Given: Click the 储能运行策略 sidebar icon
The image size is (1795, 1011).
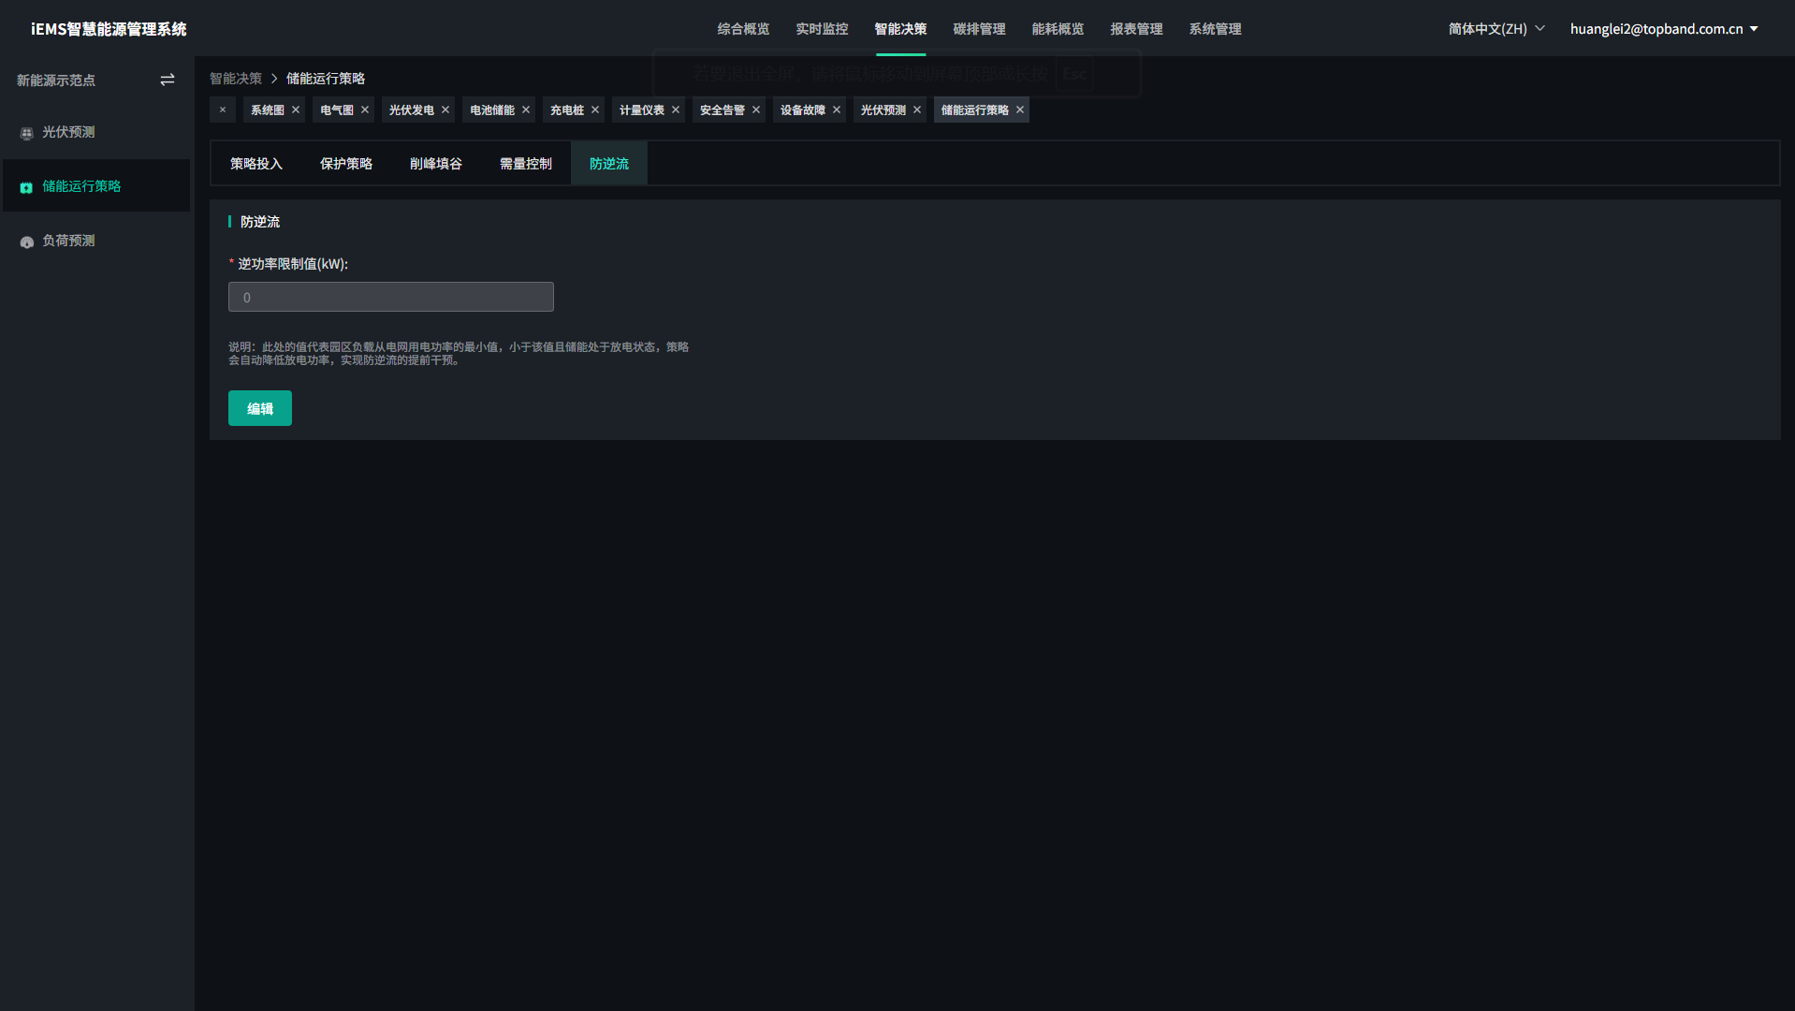Looking at the screenshot, I should pyautogui.click(x=27, y=187).
